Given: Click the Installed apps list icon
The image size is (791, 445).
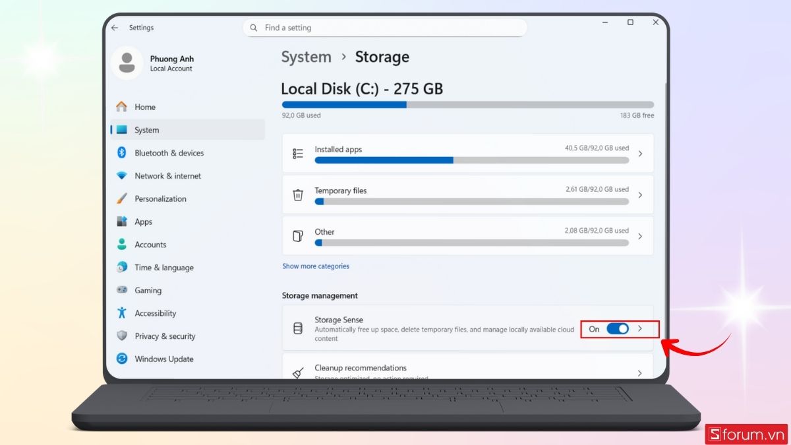Looking at the screenshot, I should [x=298, y=154].
